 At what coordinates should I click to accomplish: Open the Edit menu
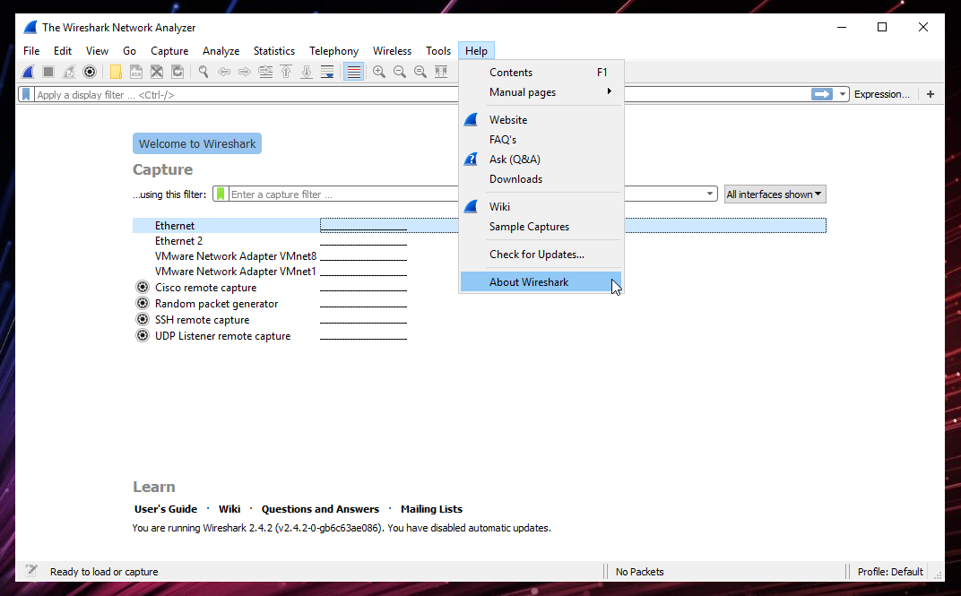(x=63, y=51)
